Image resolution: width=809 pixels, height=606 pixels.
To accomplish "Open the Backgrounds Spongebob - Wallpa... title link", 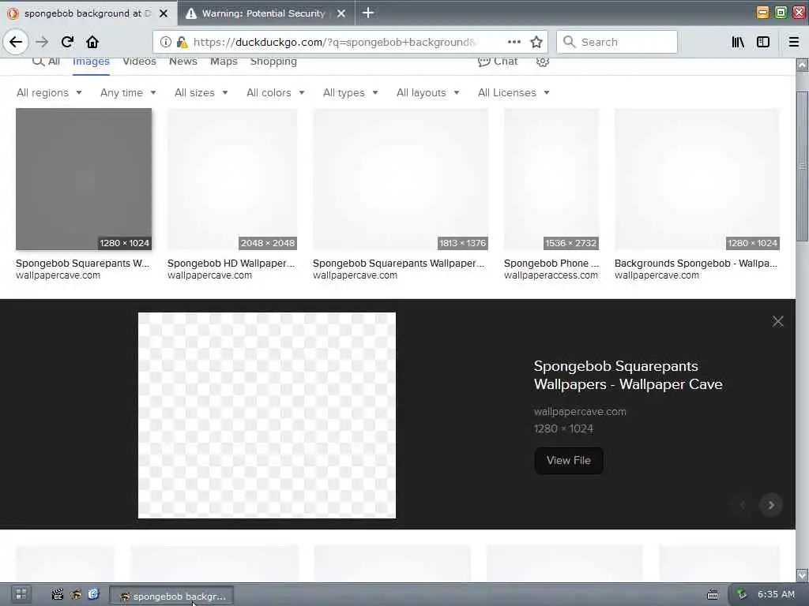I will (695, 264).
